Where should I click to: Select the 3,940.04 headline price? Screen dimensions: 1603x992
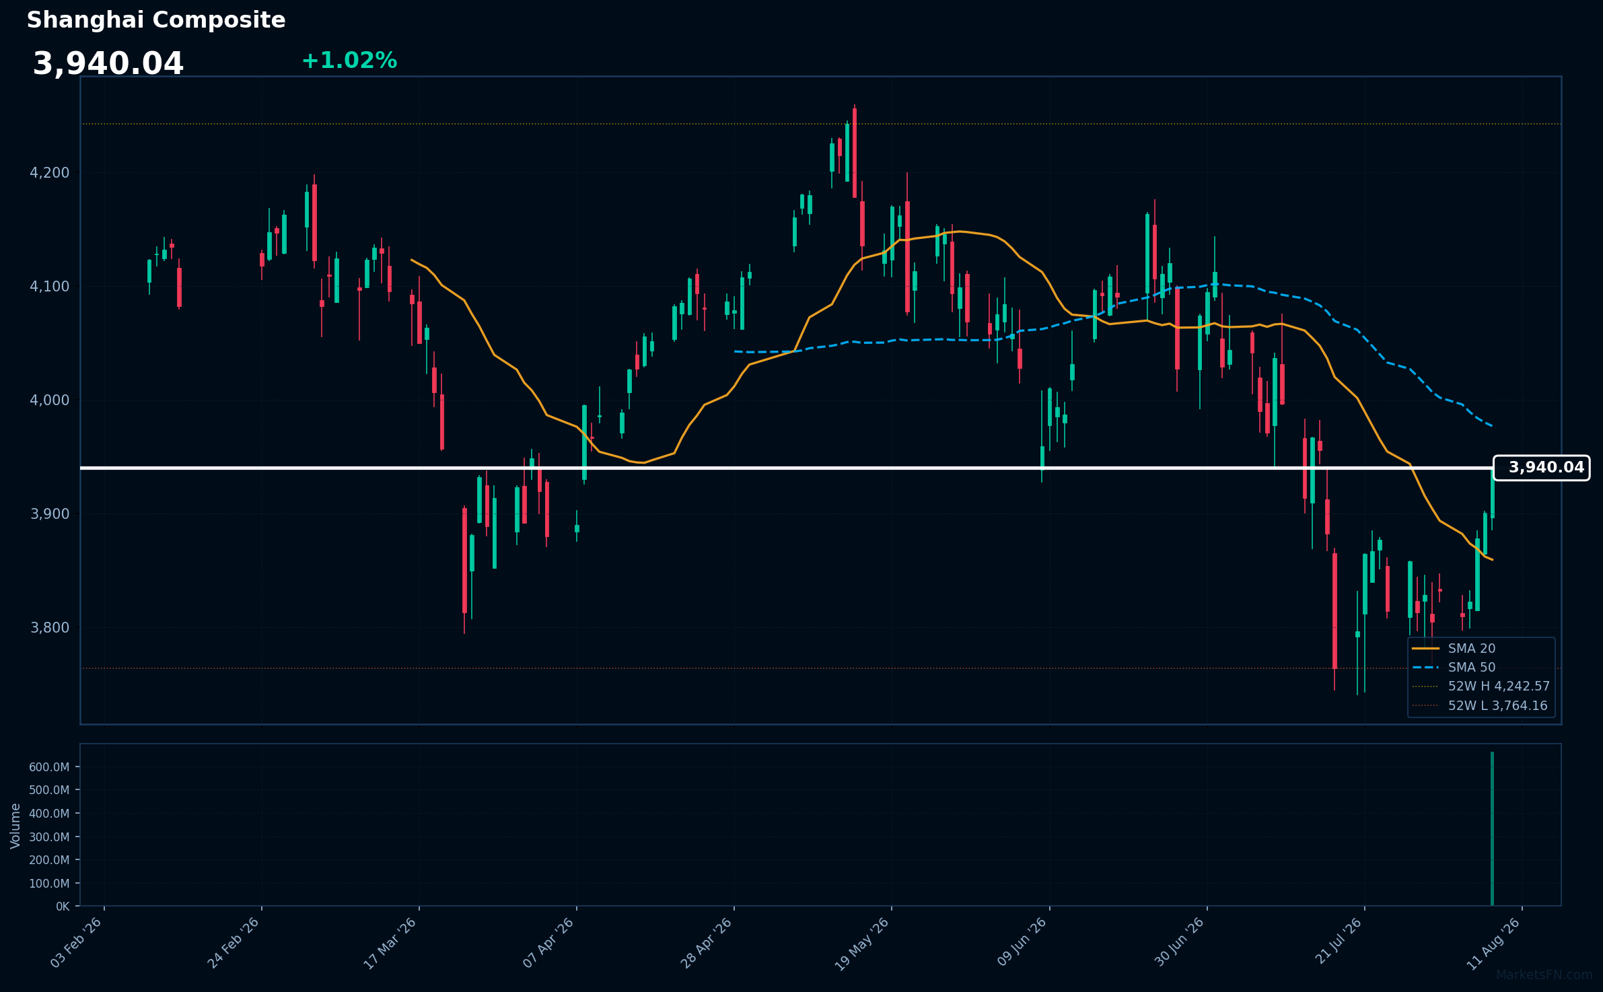[x=108, y=64]
